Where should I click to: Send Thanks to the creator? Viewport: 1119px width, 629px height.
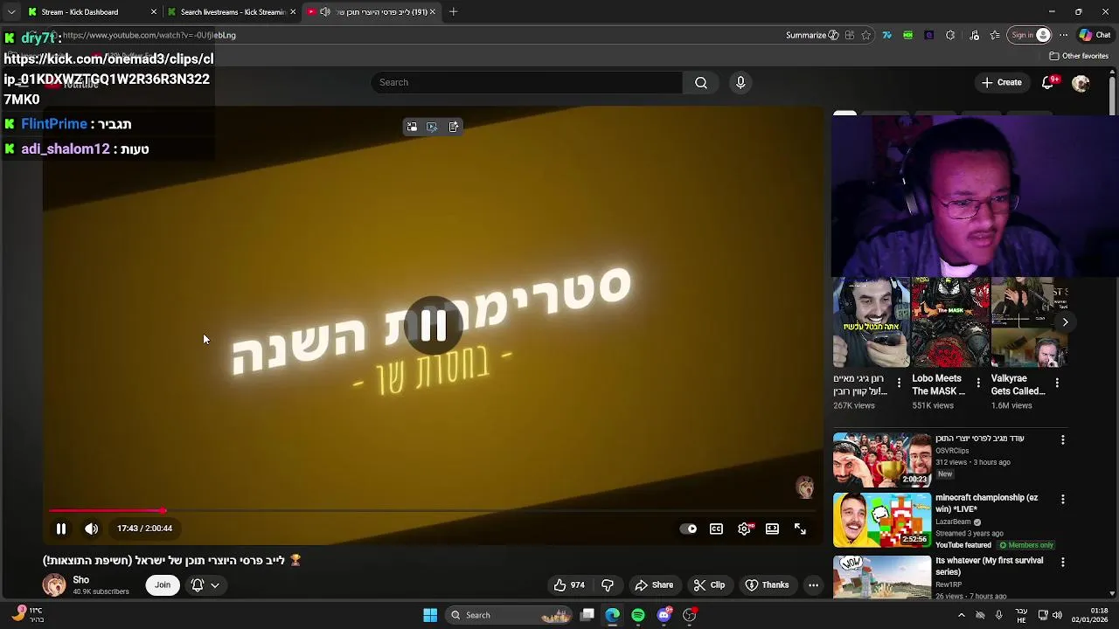[x=767, y=585]
